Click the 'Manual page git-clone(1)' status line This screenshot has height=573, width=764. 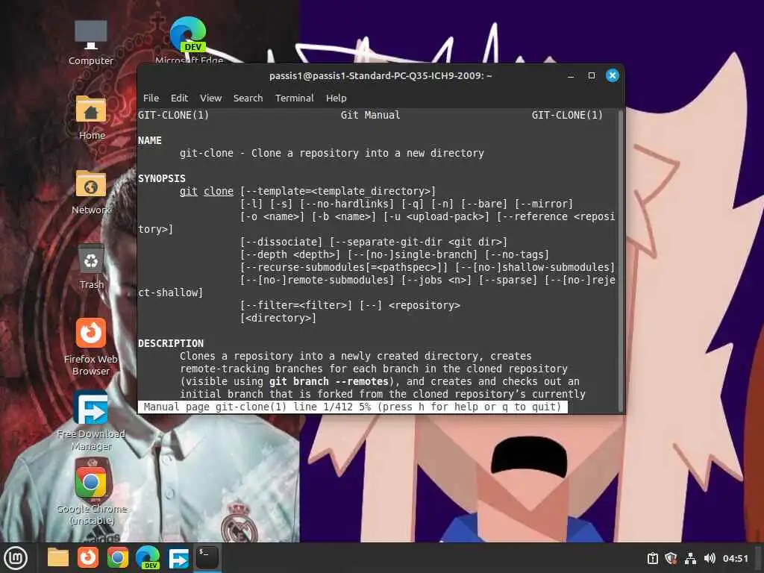(x=353, y=407)
